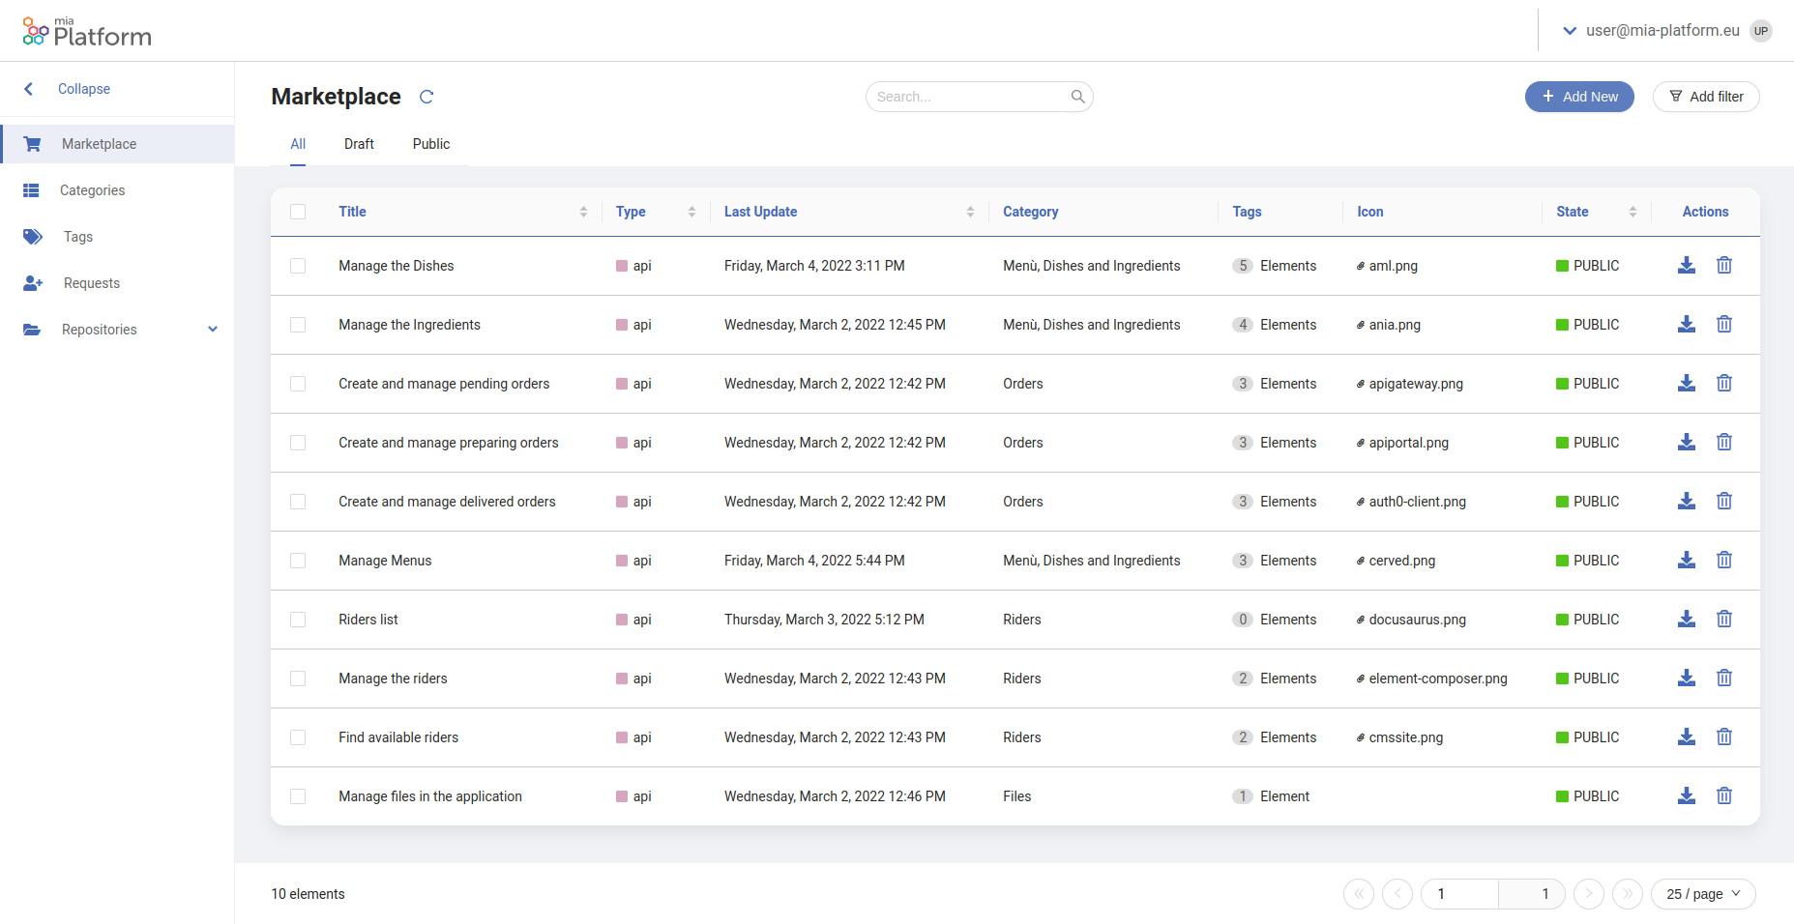This screenshot has height=924, width=1794.
Task: Open the Marketplace section in sidebar
Action: (x=100, y=143)
